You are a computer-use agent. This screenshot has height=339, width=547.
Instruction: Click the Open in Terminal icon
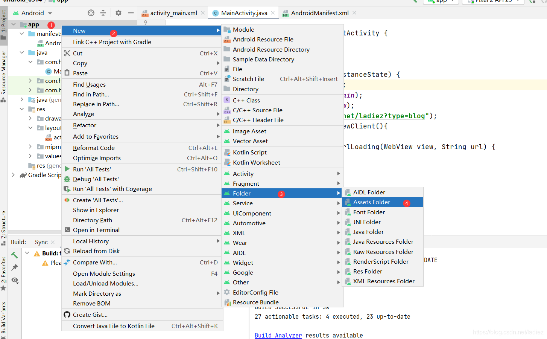coord(67,230)
